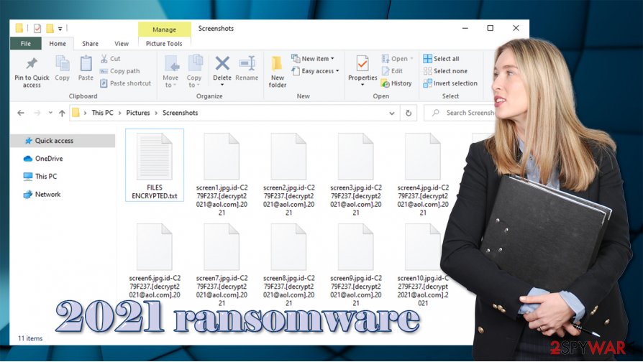Expand the Delete options arrow
The width and height of the screenshot is (643, 362).
pos(222,85)
